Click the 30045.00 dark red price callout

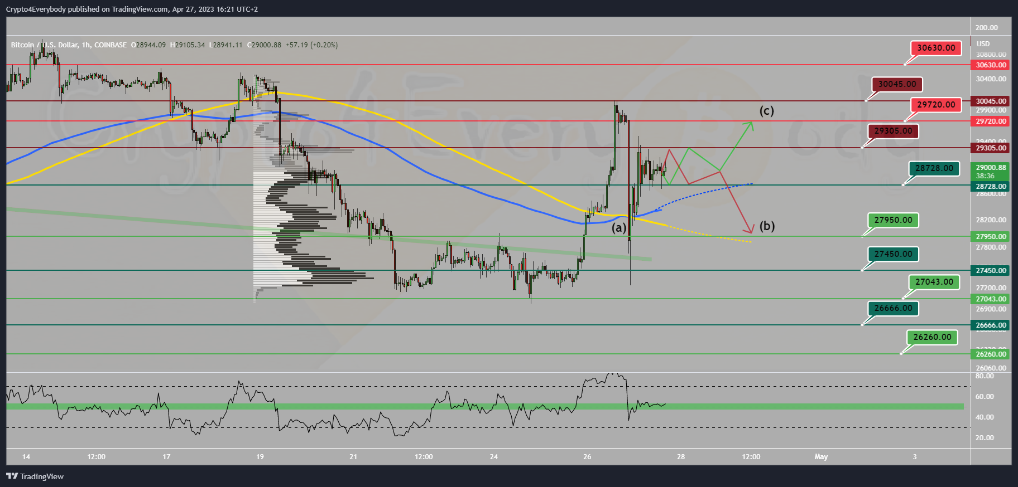tap(897, 84)
